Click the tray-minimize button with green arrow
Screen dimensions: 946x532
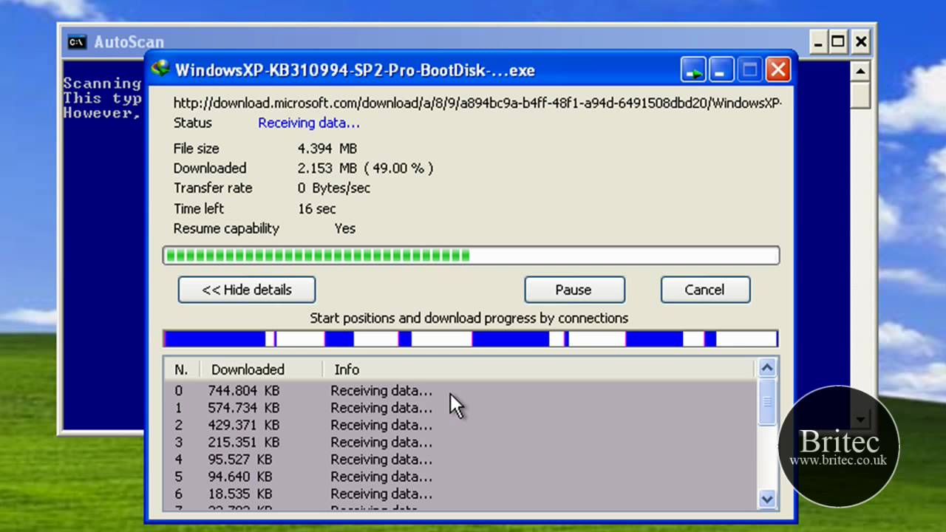click(x=693, y=70)
